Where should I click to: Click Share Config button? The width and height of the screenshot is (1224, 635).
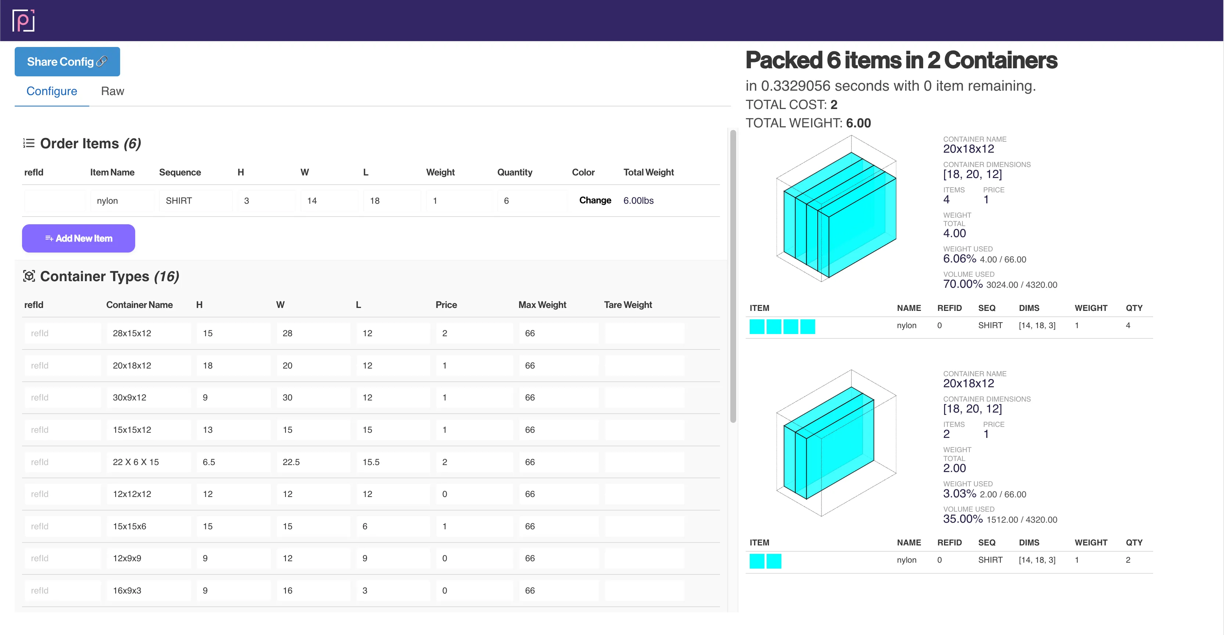pos(67,61)
